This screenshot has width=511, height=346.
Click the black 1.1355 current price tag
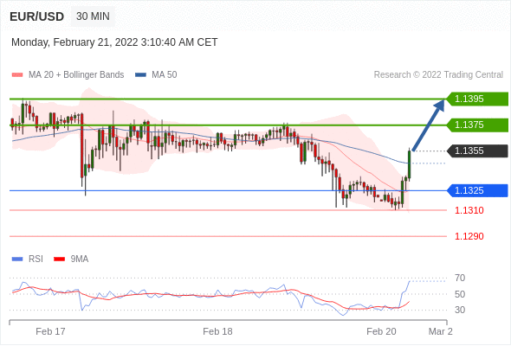pos(476,151)
